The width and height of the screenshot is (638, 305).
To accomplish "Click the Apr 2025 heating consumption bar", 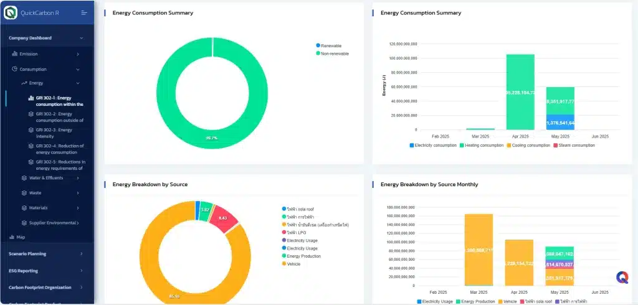I will coord(520,92).
